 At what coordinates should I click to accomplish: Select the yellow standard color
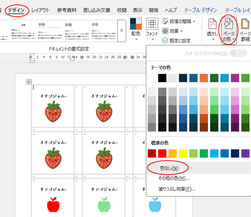183,153
